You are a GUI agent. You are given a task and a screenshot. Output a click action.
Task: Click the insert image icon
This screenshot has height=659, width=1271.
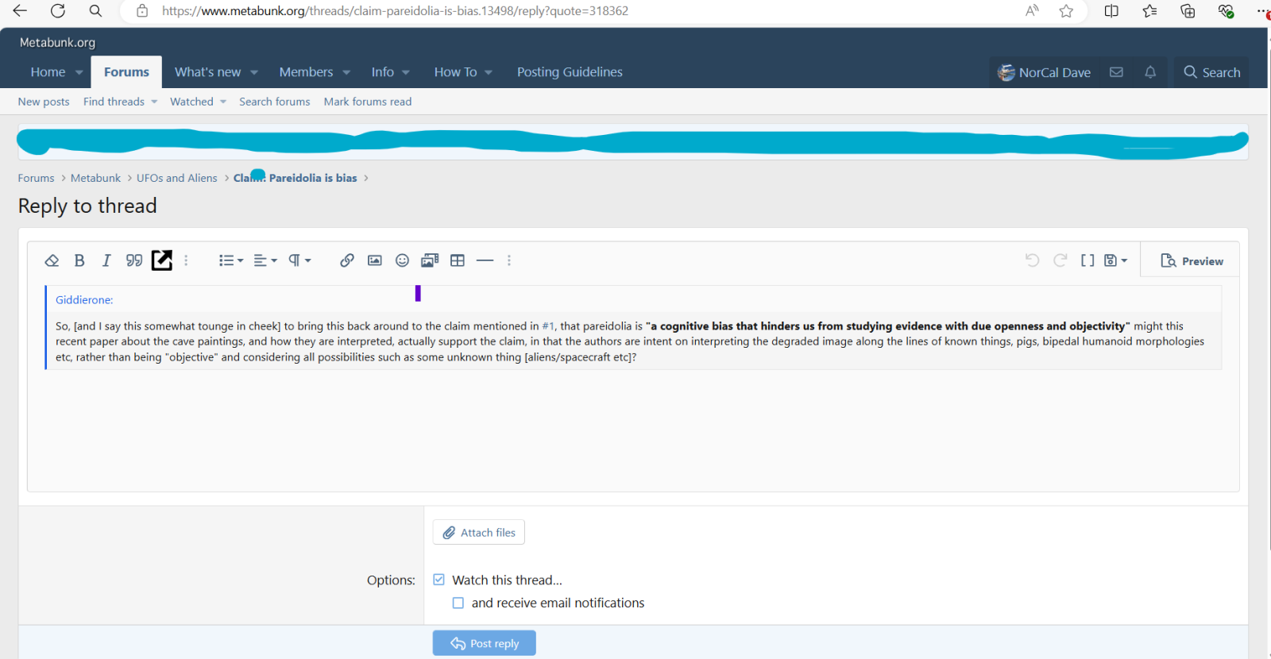[375, 260]
